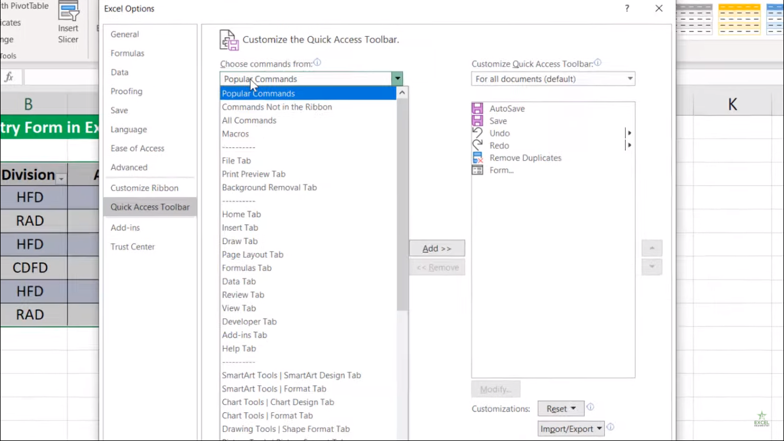Click info icon beside Customize Quick Access Toolbar
The width and height of the screenshot is (784, 441).
point(597,63)
